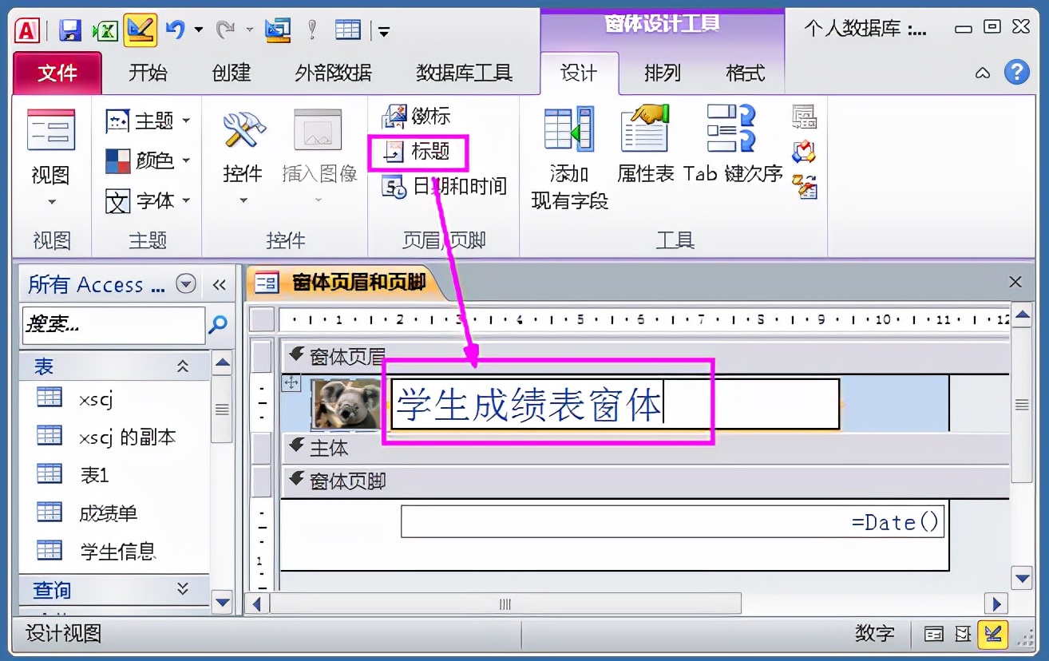
Task: Switch to the 排列 ribbon tab
Action: 662,73
